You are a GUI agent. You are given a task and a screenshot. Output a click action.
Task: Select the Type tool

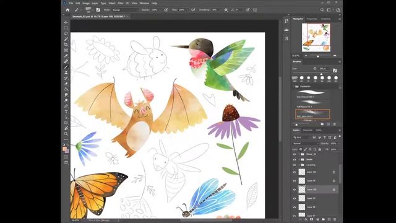66,111
